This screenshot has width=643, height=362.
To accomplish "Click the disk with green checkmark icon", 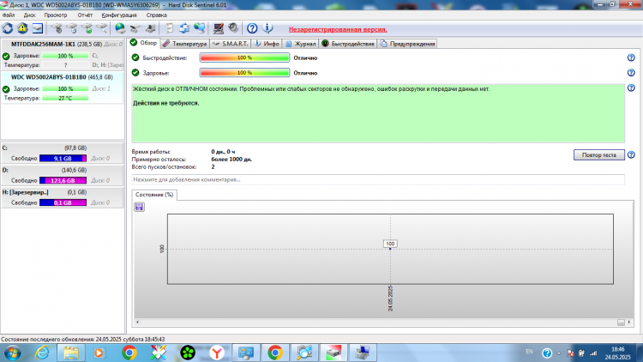I will click(87, 28).
